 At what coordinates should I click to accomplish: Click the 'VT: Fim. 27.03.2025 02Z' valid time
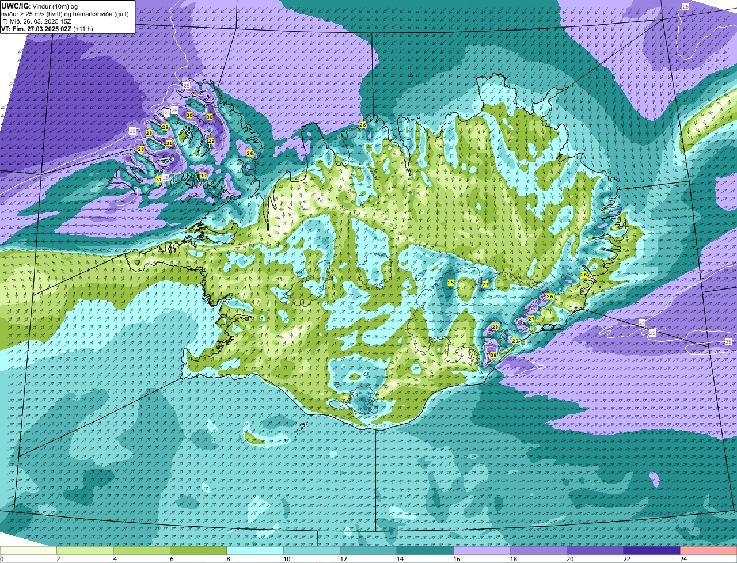pos(36,29)
